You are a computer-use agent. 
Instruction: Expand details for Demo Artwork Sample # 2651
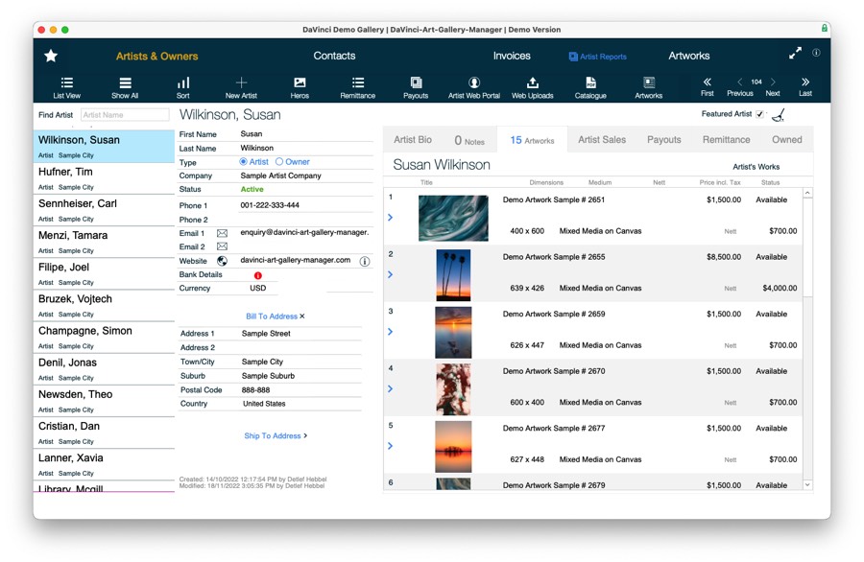pos(390,218)
